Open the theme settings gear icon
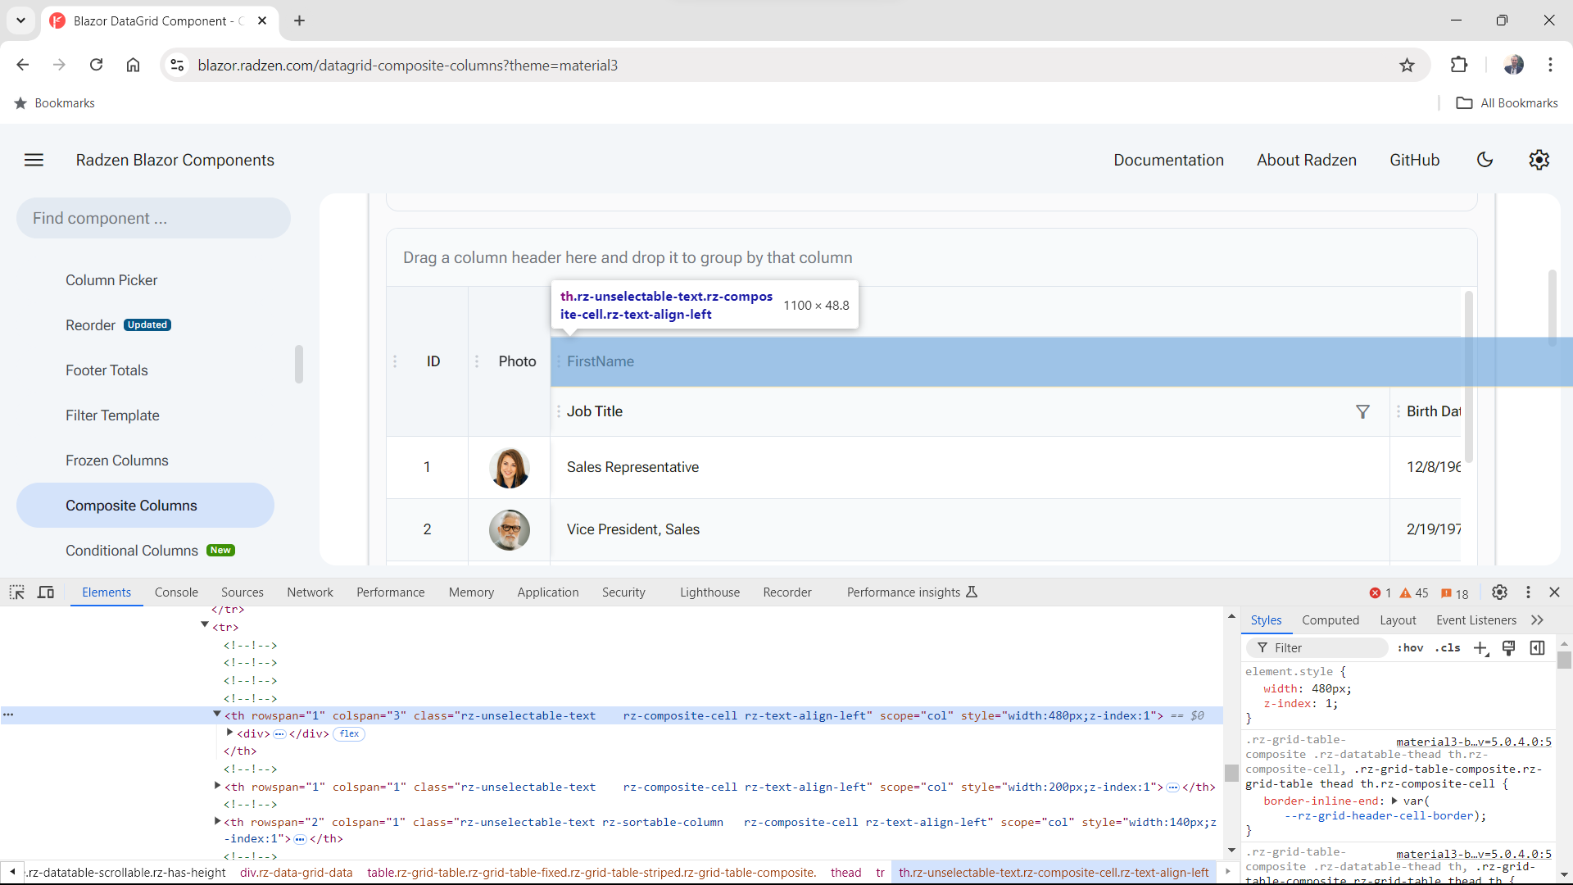The height and width of the screenshot is (885, 1573). [1539, 160]
